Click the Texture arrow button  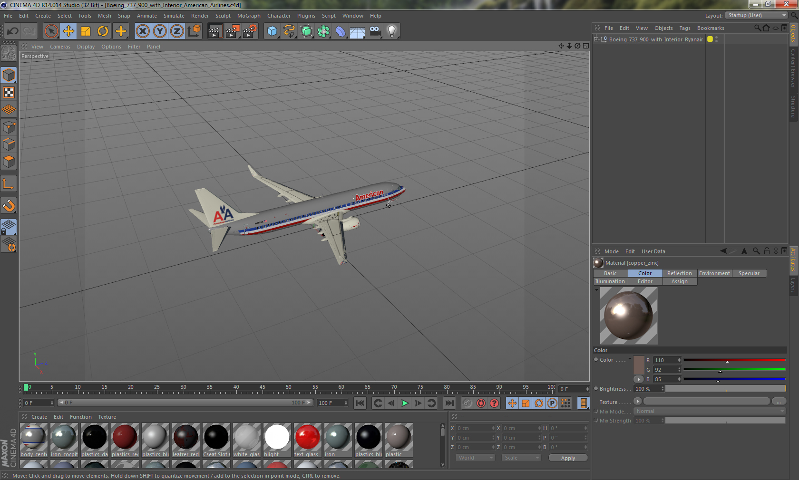coord(638,402)
